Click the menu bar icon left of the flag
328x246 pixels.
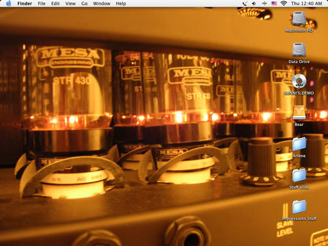[x=264, y=3]
